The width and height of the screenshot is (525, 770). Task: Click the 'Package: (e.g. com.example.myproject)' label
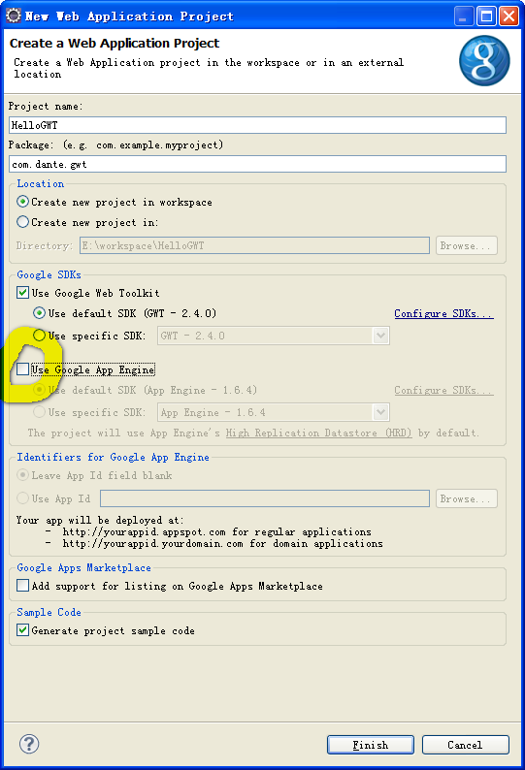(115, 144)
